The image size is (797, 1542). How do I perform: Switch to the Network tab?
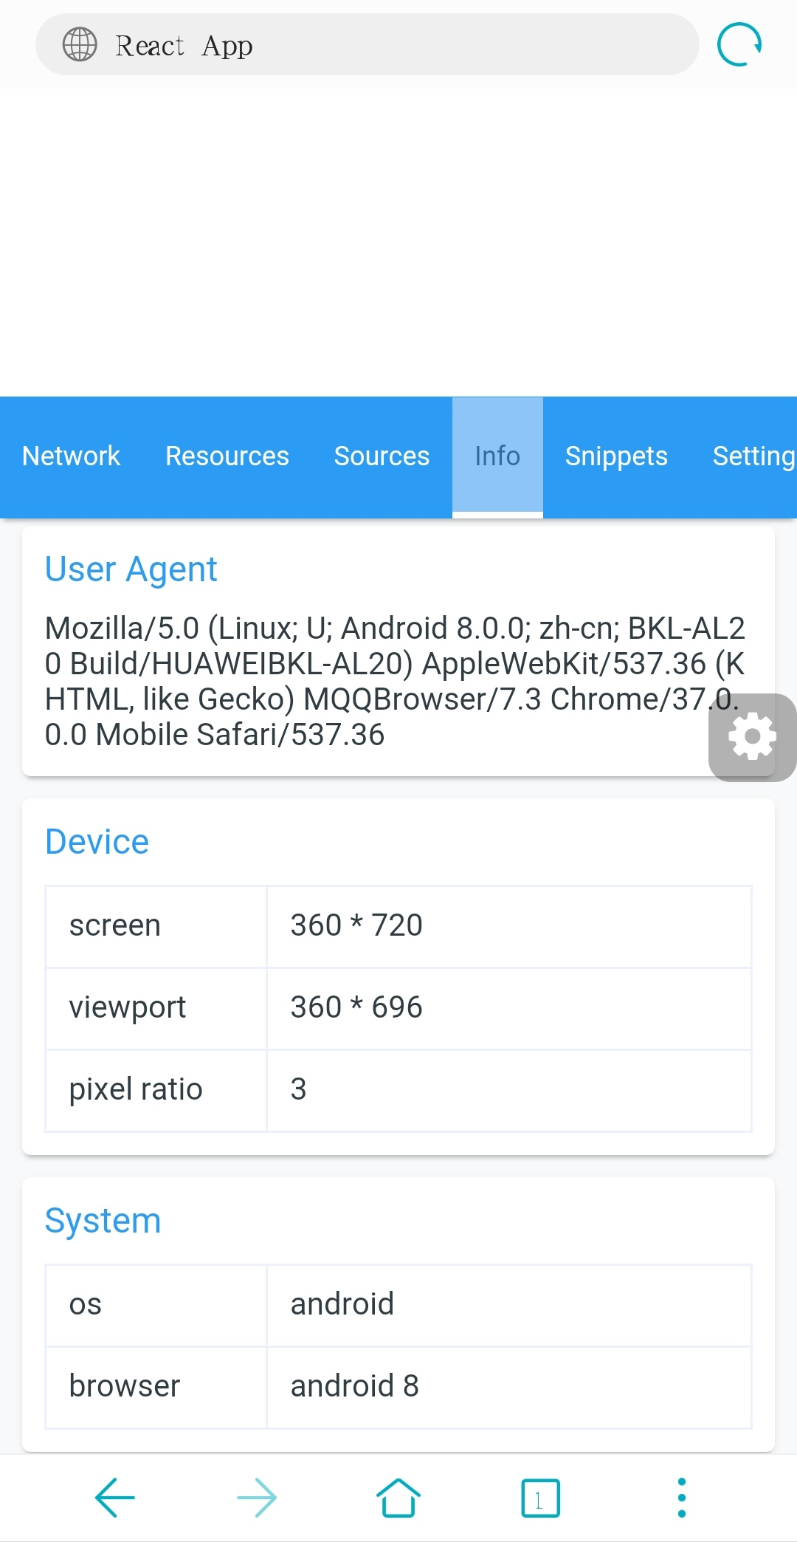tap(71, 456)
